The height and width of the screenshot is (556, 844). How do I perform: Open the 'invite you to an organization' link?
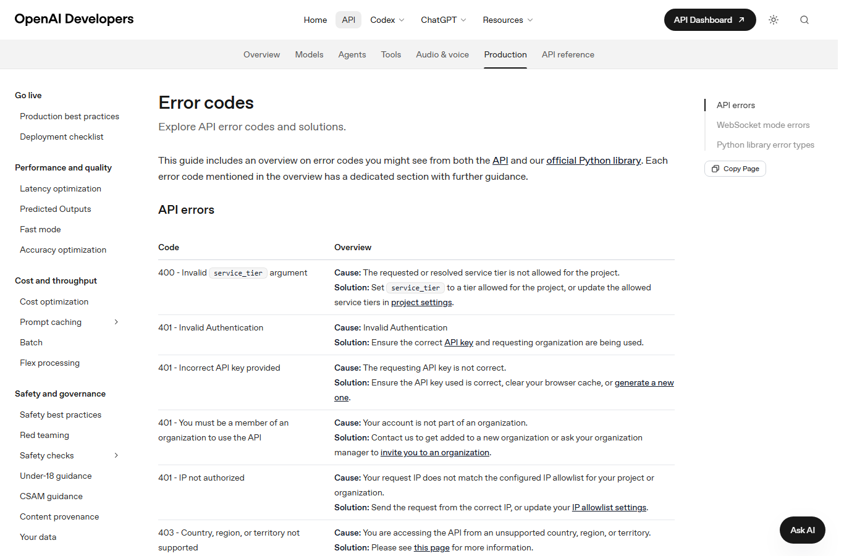pos(435,453)
